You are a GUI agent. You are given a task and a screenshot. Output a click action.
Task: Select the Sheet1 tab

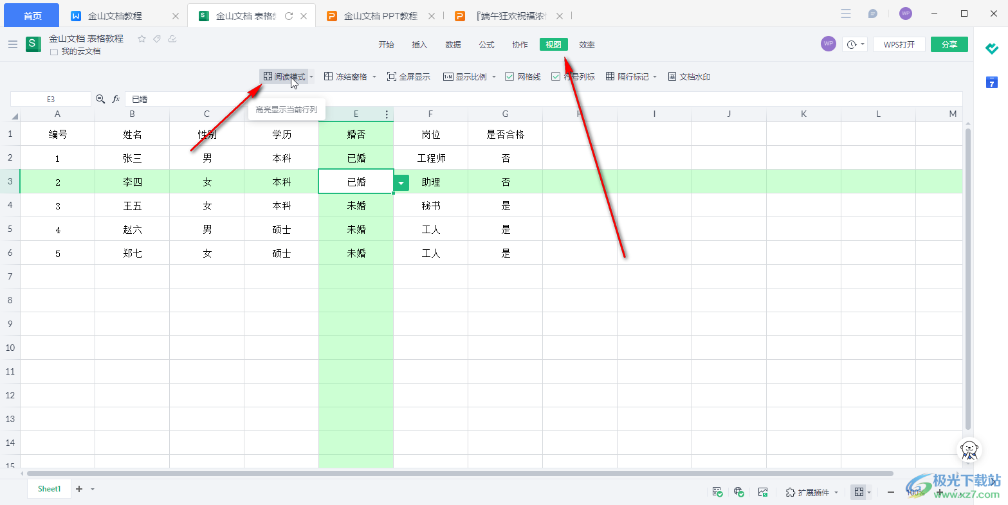(49, 489)
